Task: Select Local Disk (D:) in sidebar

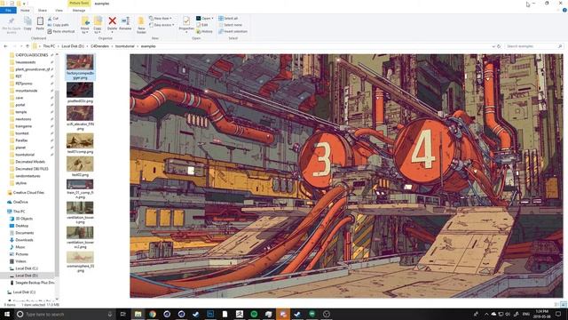Action: (27, 276)
